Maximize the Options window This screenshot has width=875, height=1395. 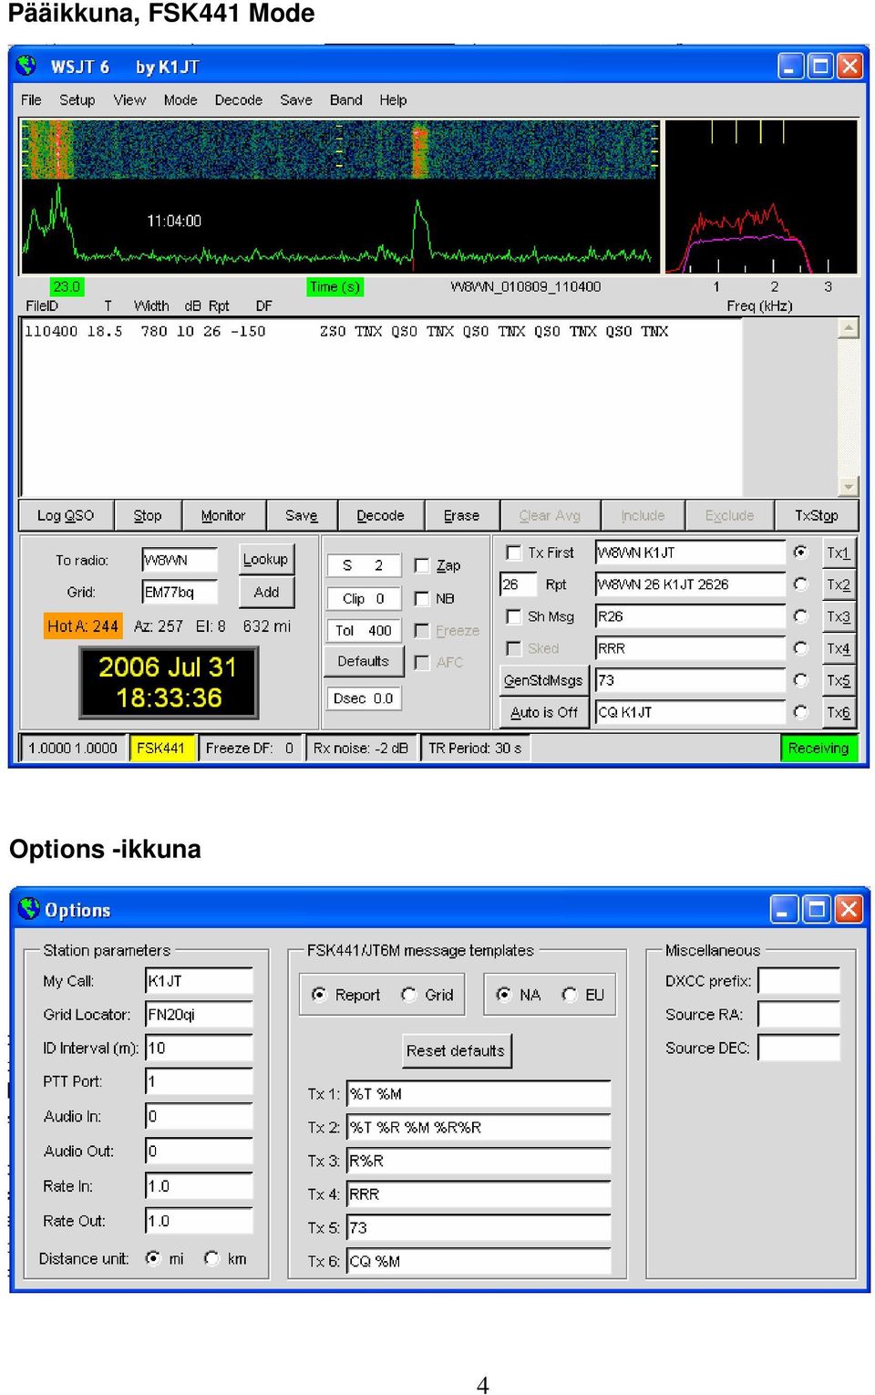[817, 909]
